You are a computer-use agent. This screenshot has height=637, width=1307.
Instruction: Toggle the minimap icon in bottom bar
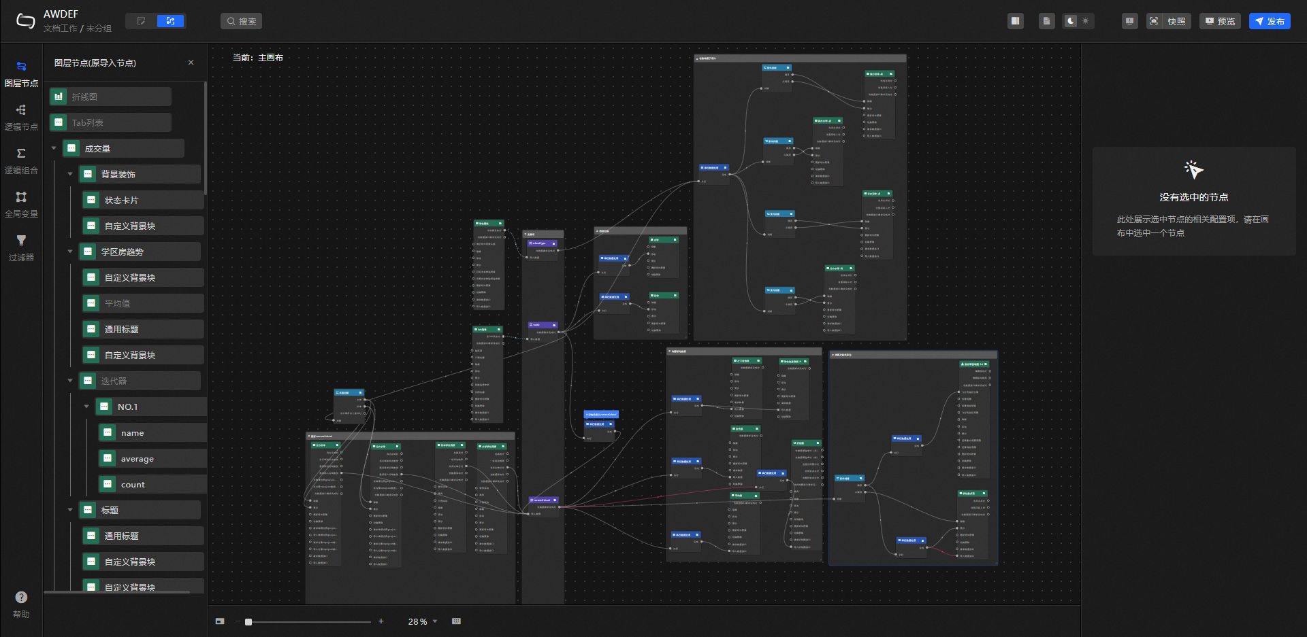click(x=220, y=621)
